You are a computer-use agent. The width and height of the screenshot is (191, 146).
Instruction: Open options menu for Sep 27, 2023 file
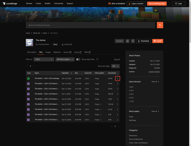pyautogui.click(x=117, y=104)
